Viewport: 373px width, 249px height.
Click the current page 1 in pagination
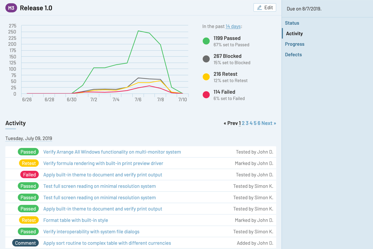click(x=240, y=123)
